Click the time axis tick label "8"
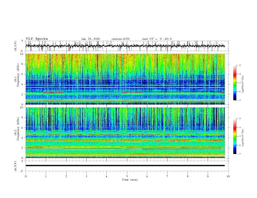257x198 pixels. (188, 176)
